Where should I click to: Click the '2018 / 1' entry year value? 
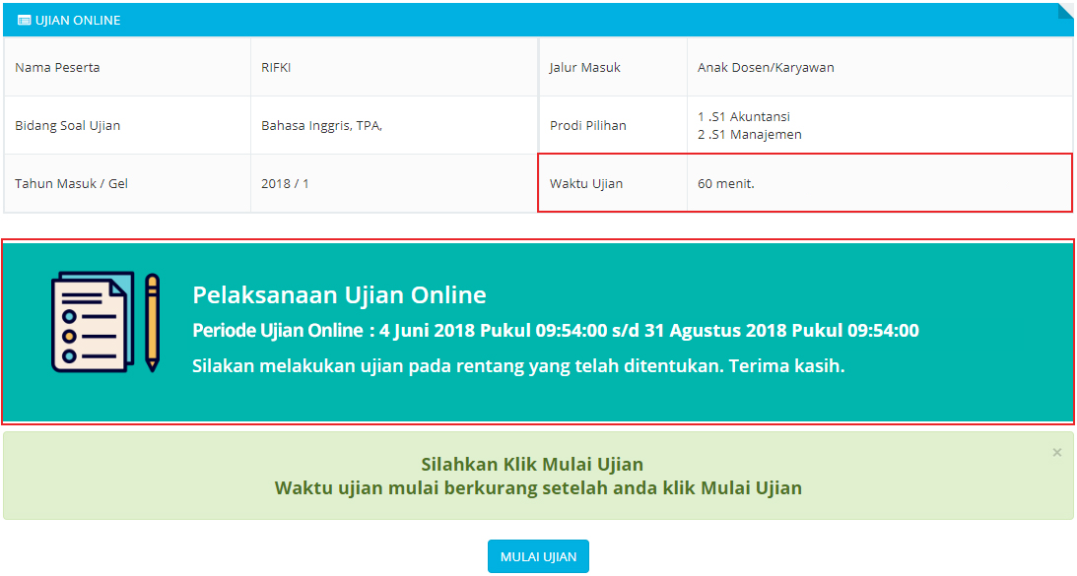point(285,183)
